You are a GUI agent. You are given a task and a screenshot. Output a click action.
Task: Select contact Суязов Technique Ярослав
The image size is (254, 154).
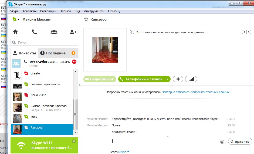(x=42, y=108)
